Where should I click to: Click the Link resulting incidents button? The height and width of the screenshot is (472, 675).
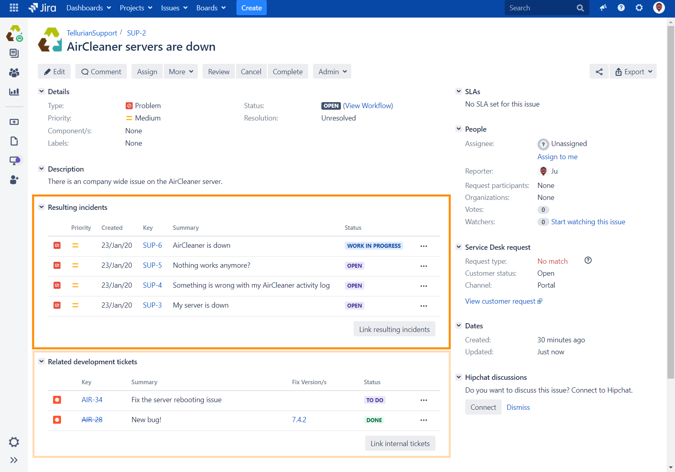pyautogui.click(x=394, y=329)
